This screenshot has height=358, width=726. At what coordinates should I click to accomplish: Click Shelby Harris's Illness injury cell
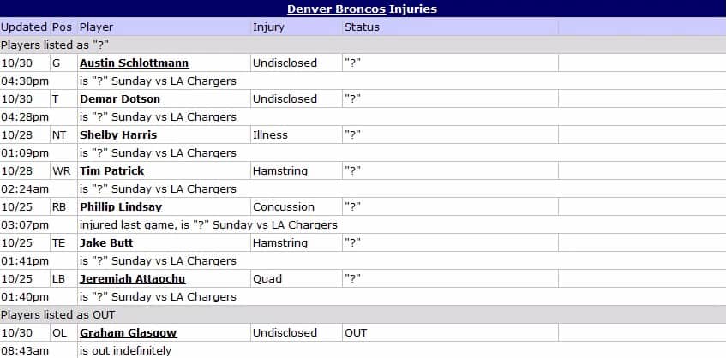click(270, 134)
